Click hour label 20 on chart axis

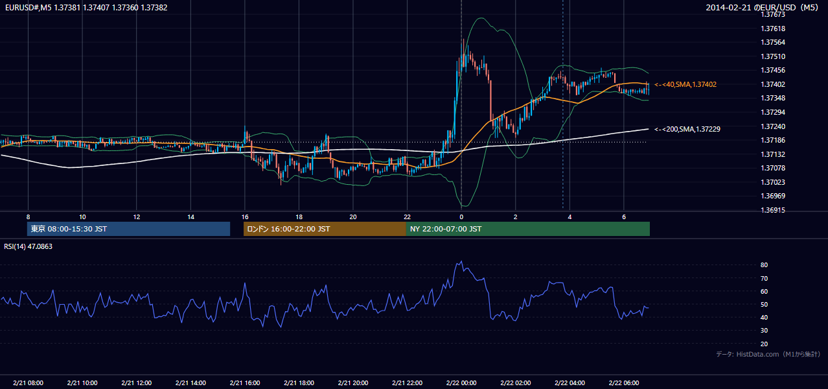pyautogui.click(x=353, y=217)
